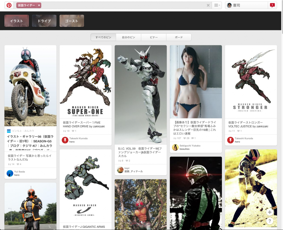Remove the 仮面ライダー search tag
283x230 pixels.
(x=39, y=6)
